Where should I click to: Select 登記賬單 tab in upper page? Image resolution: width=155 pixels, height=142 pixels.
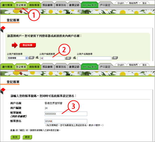(x=21, y=5)
